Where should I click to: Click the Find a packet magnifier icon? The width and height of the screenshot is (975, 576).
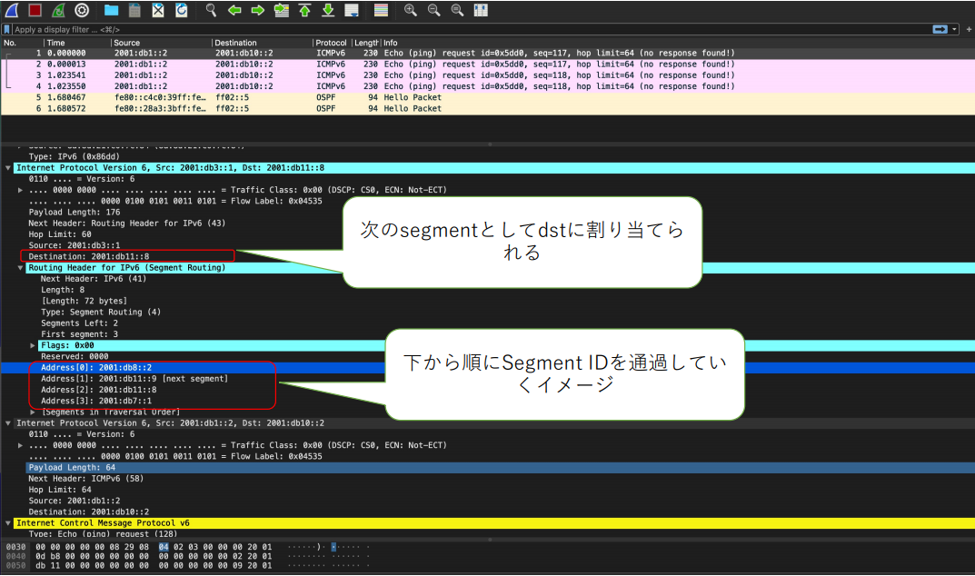(x=213, y=10)
